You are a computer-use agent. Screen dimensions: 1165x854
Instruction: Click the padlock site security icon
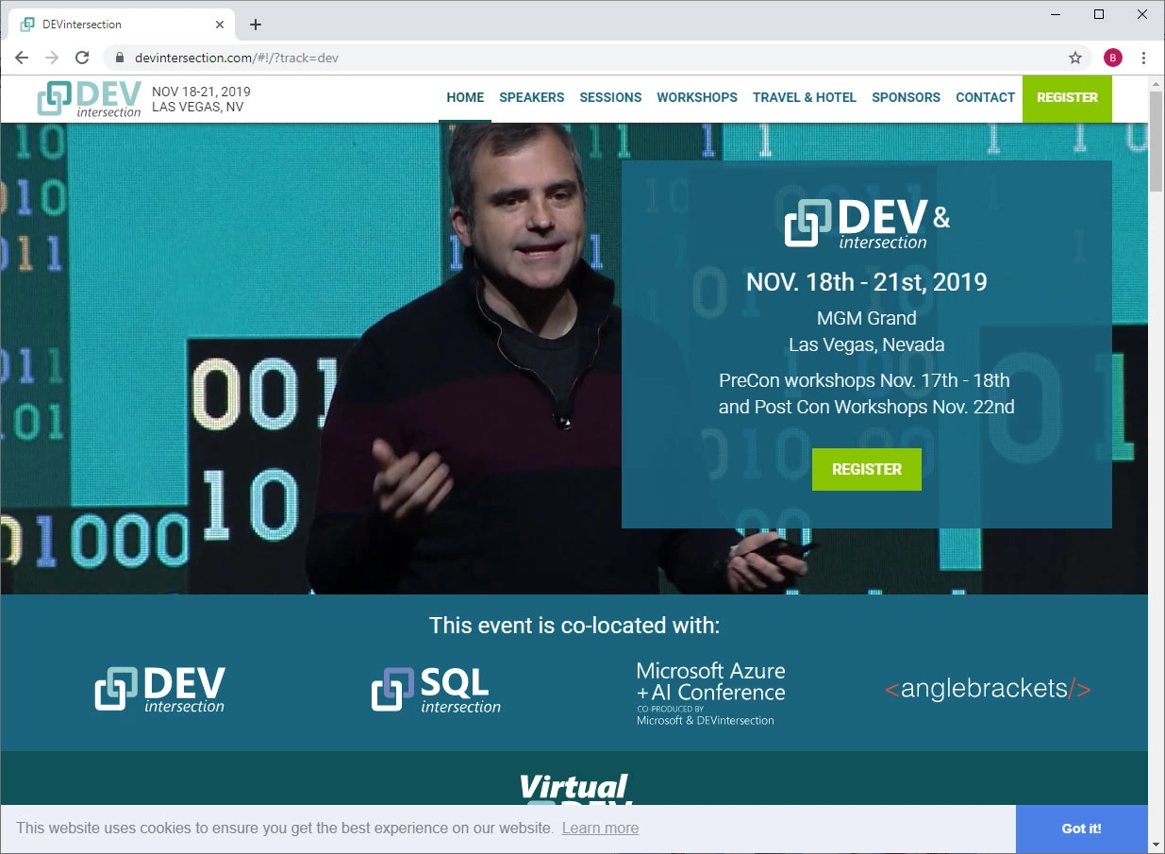(x=119, y=58)
